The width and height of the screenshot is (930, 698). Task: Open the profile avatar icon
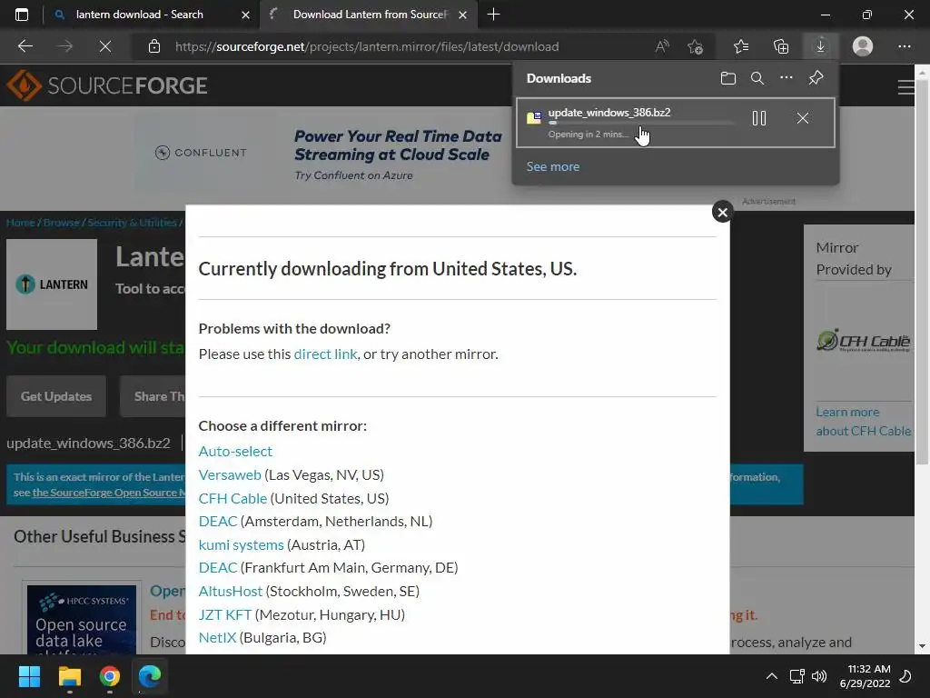coord(863,46)
